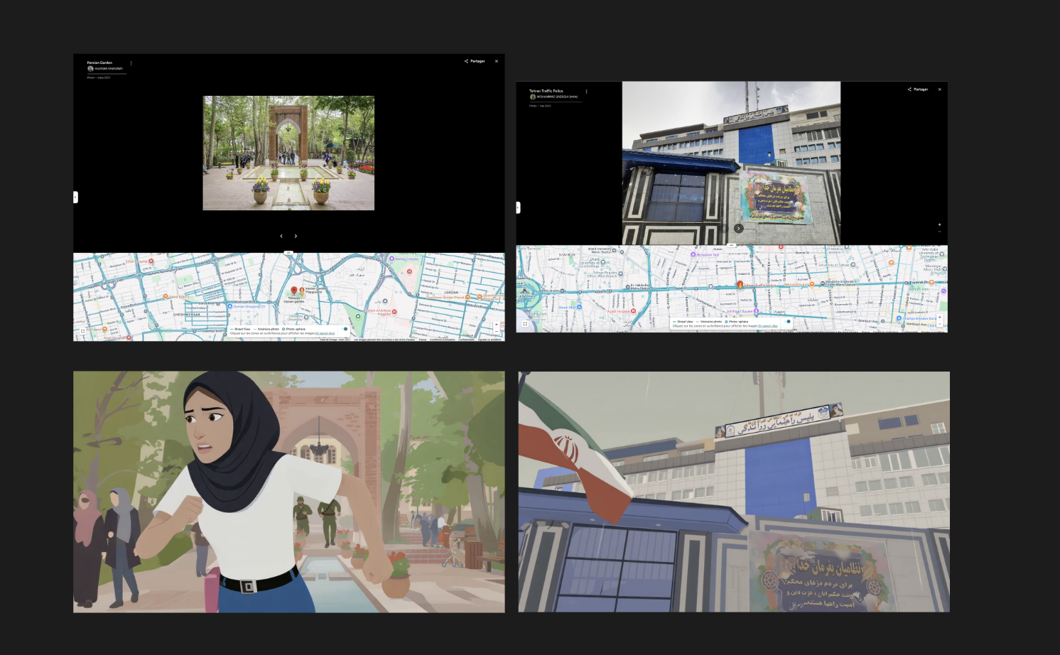Select the Dunian Shopping Ctr map marker

(x=230, y=306)
